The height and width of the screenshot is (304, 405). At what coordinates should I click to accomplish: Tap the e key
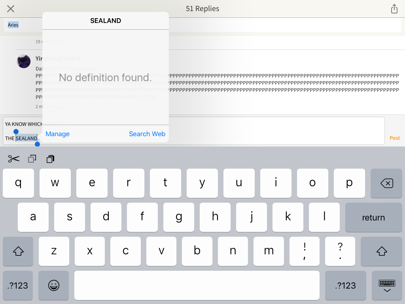pos(92,183)
